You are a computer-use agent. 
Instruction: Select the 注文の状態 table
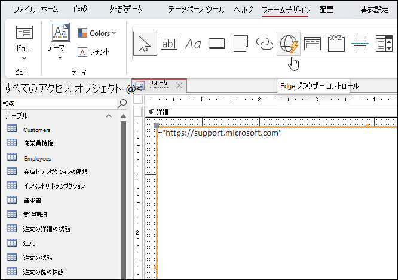(x=38, y=258)
